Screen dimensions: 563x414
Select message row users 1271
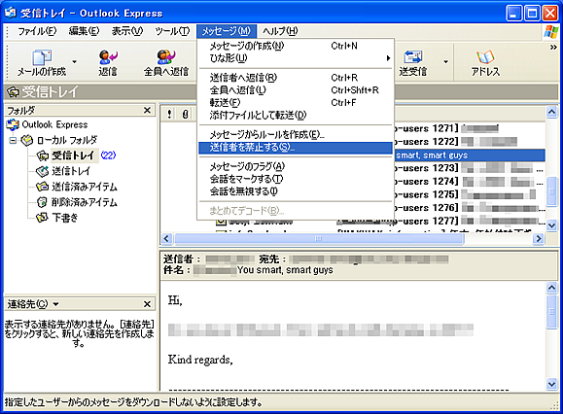[x=470, y=128]
